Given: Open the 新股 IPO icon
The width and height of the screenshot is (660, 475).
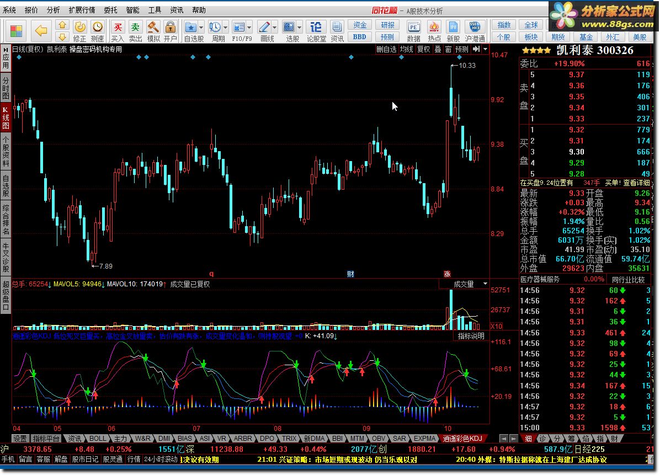Looking at the screenshot, I should pyautogui.click(x=453, y=28).
